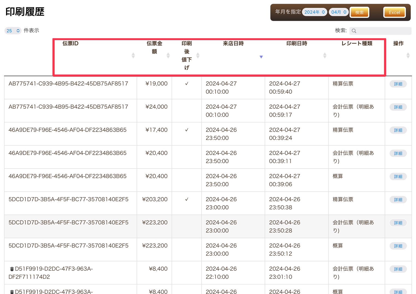Select ID 46A9DE79 in ¥17,400 row

click(67, 130)
